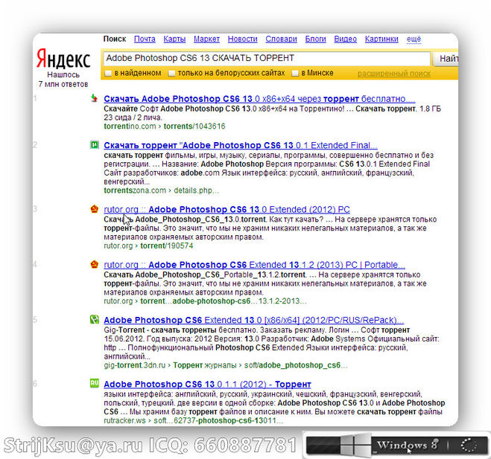Click the Яндекс logo
This screenshot has height=459, width=491.
(63, 59)
